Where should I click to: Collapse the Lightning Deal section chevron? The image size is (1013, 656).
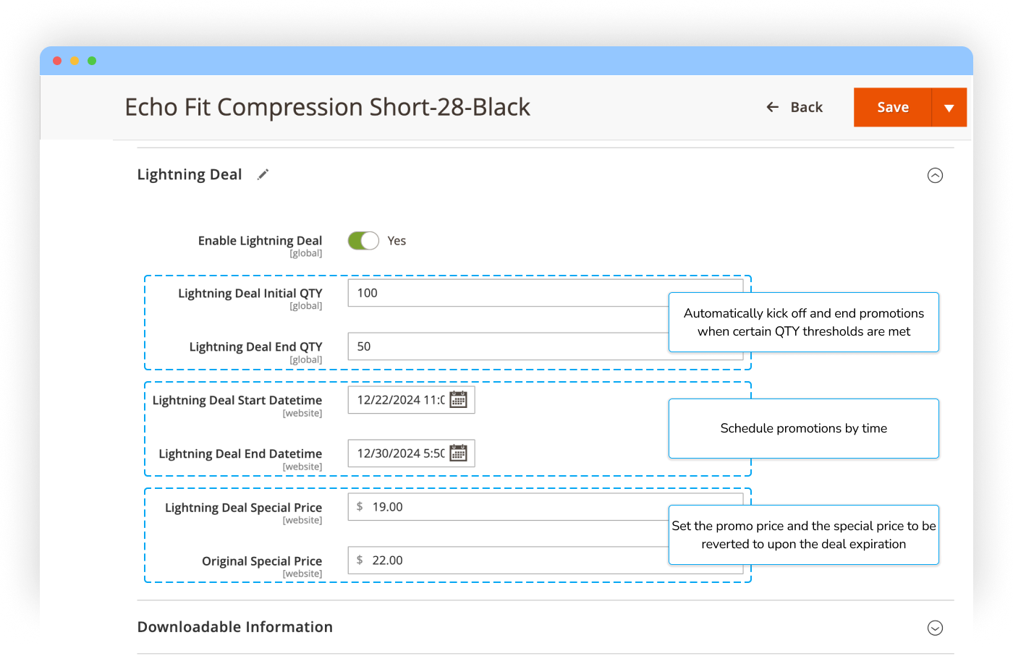point(935,176)
